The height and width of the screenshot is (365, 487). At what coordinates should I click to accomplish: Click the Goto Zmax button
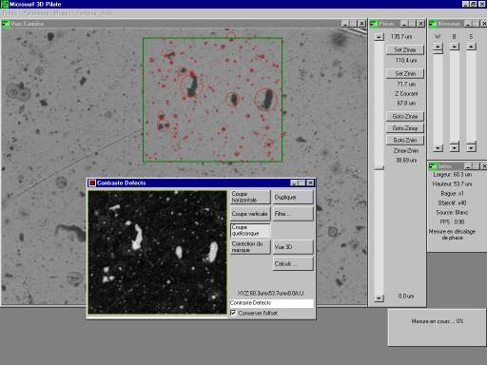[405, 116]
